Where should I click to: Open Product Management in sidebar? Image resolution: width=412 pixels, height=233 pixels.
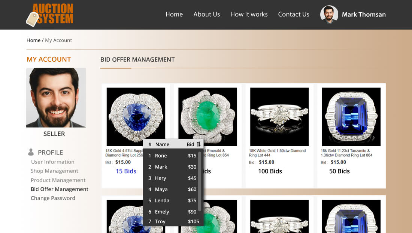tap(58, 180)
